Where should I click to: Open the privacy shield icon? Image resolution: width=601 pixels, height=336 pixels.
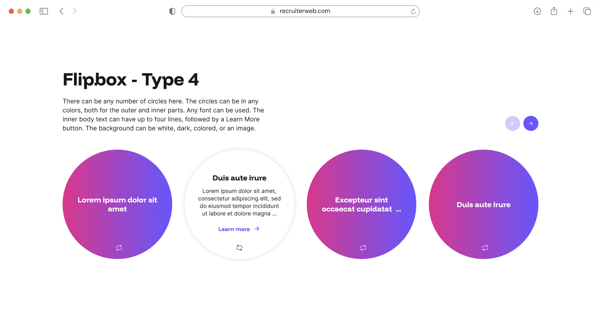point(172,11)
